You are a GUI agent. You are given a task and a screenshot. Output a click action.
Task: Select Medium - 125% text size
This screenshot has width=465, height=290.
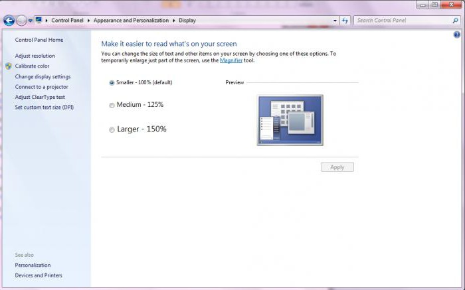pos(112,105)
